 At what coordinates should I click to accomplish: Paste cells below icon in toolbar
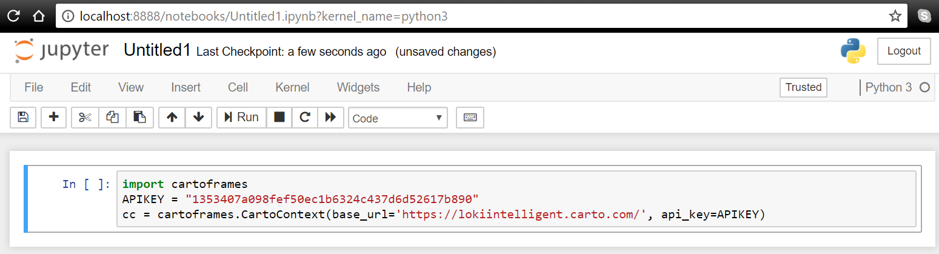(139, 118)
